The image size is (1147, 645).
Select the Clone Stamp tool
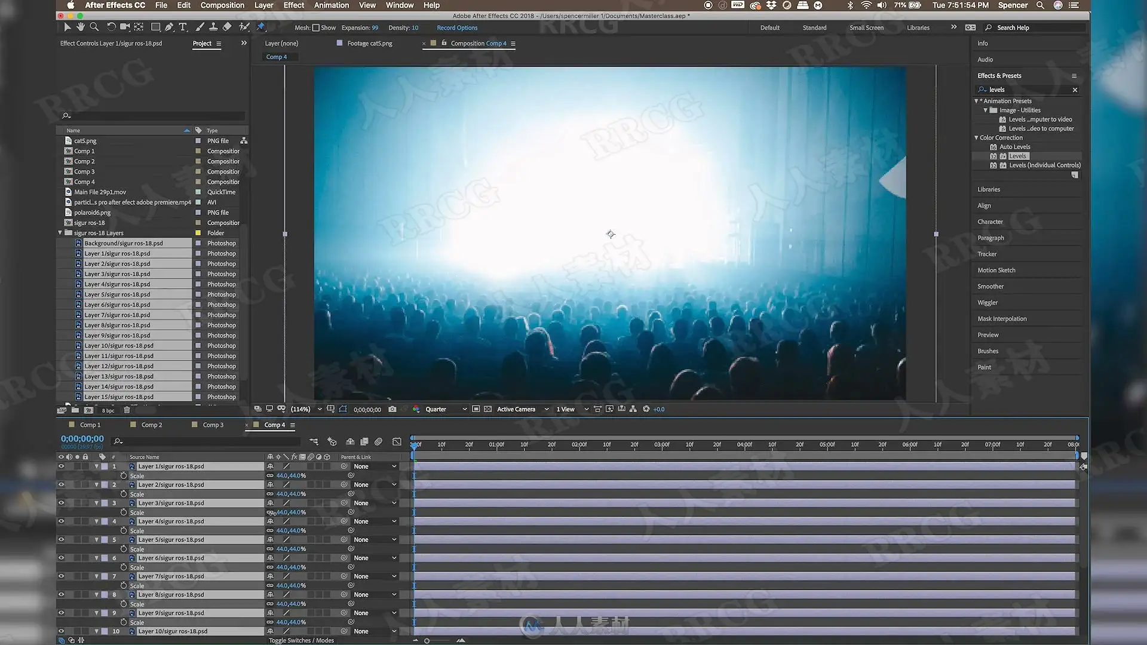click(x=213, y=27)
